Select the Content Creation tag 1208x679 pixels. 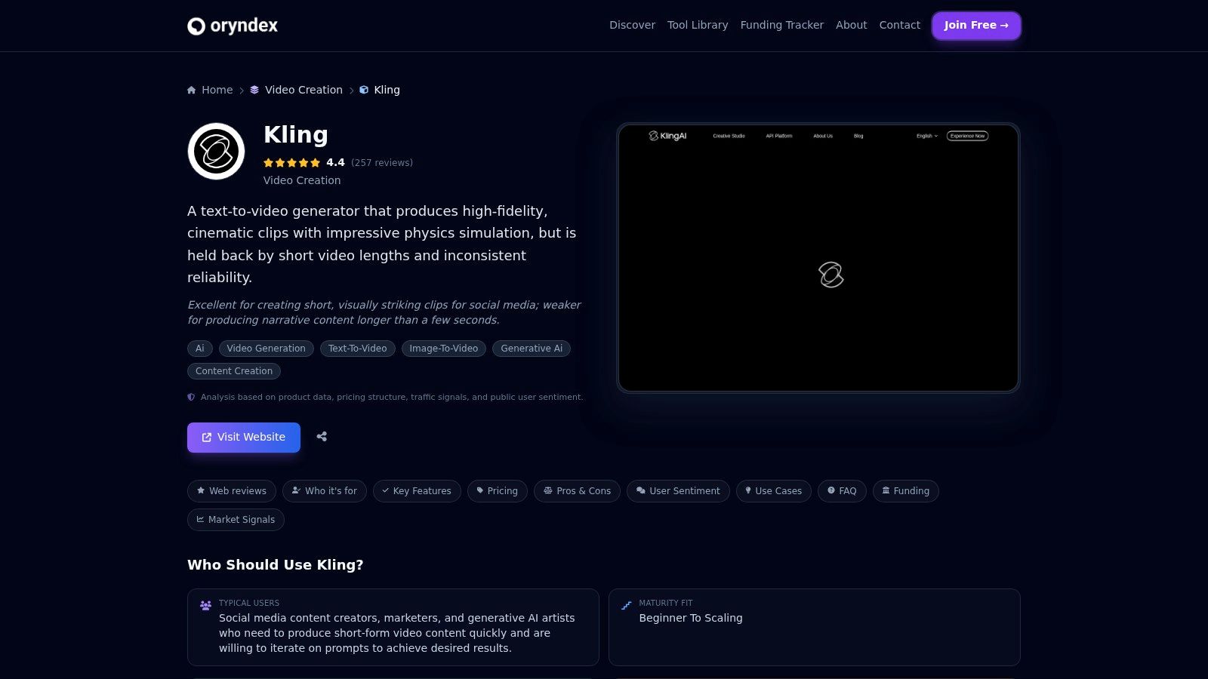(234, 371)
